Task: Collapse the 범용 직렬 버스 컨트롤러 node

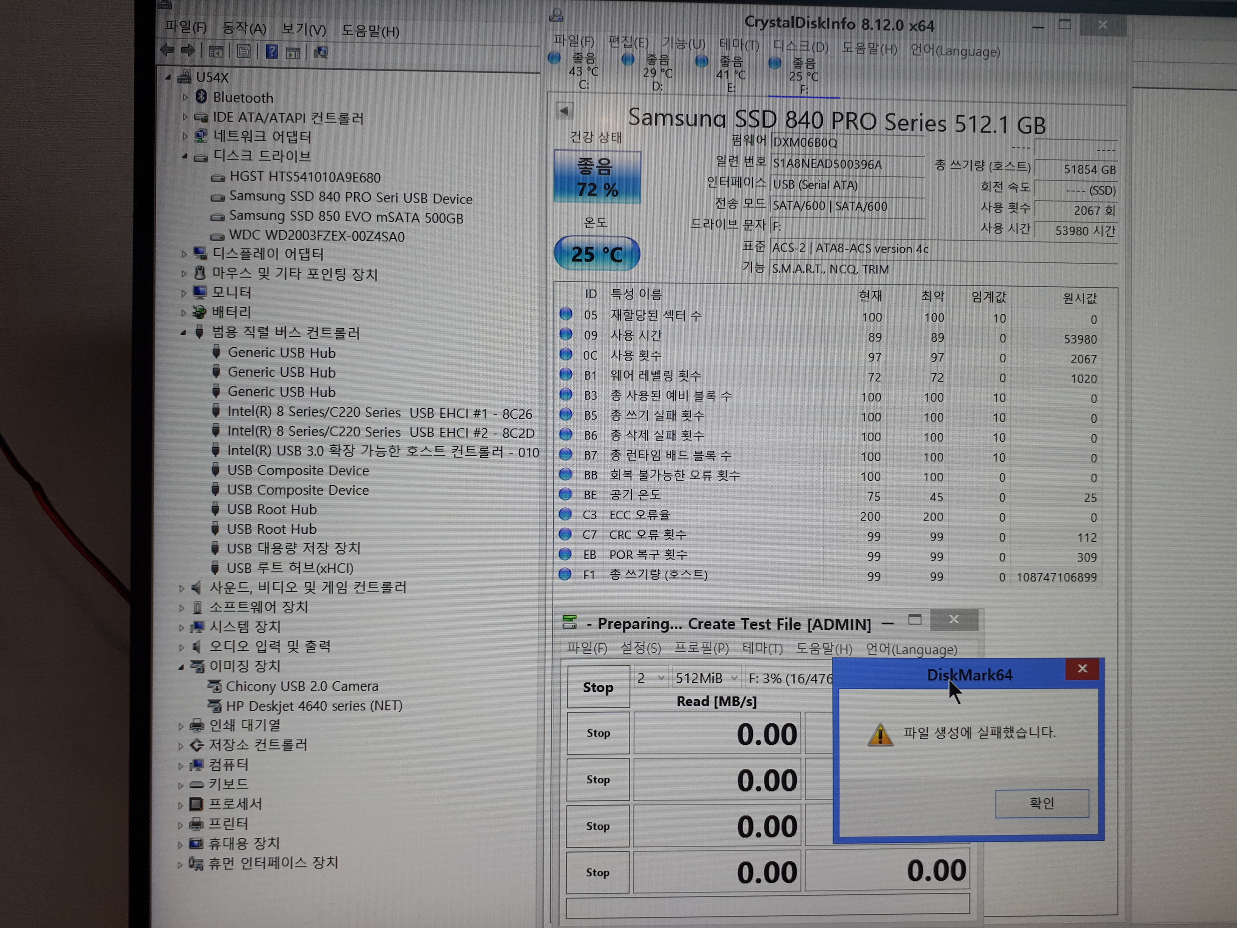Action: (x=183, y=333)
